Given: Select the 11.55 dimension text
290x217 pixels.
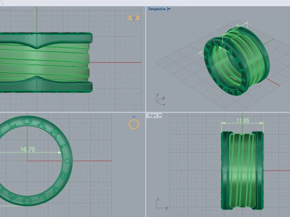Looking at the screenshot, I should (243, 121).
